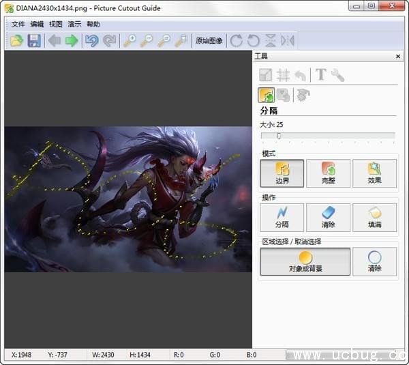This screenshot has height=365, width=409.
Task: Open the 帮助 menu
Action: click(x=93, y=24)
